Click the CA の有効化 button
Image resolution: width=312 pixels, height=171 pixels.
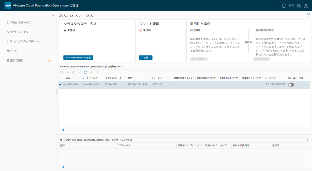pos(261,59)
